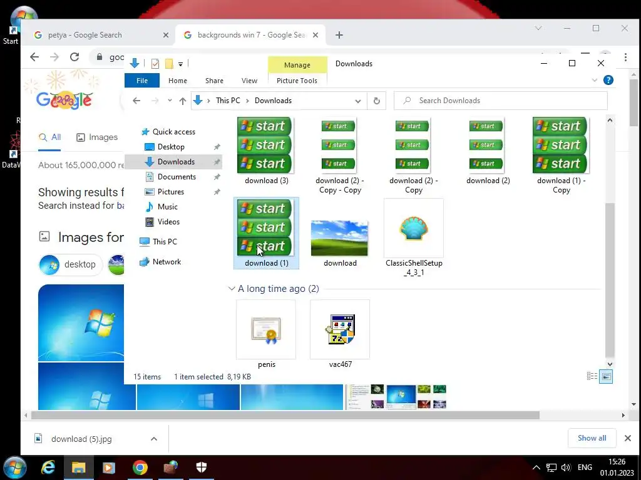Click the Google doodle logo
This screenshot has width=641, height=480.
click(x=64, y=100)
